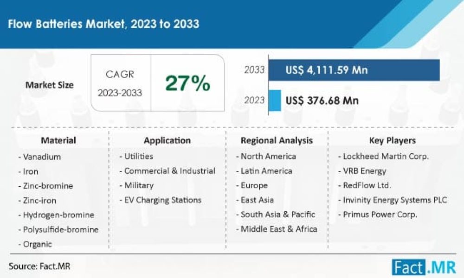This screenshot has width=464, height=278.
Task: Click 'Zinc-iron' in the Material list
Action: 39,201
